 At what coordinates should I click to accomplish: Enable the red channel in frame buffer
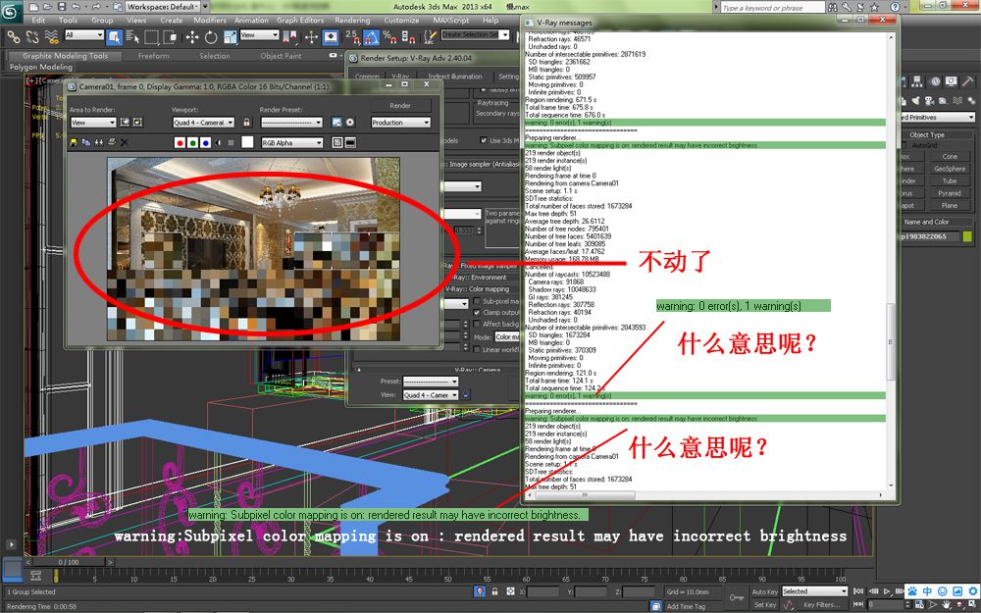pos(180,142)
